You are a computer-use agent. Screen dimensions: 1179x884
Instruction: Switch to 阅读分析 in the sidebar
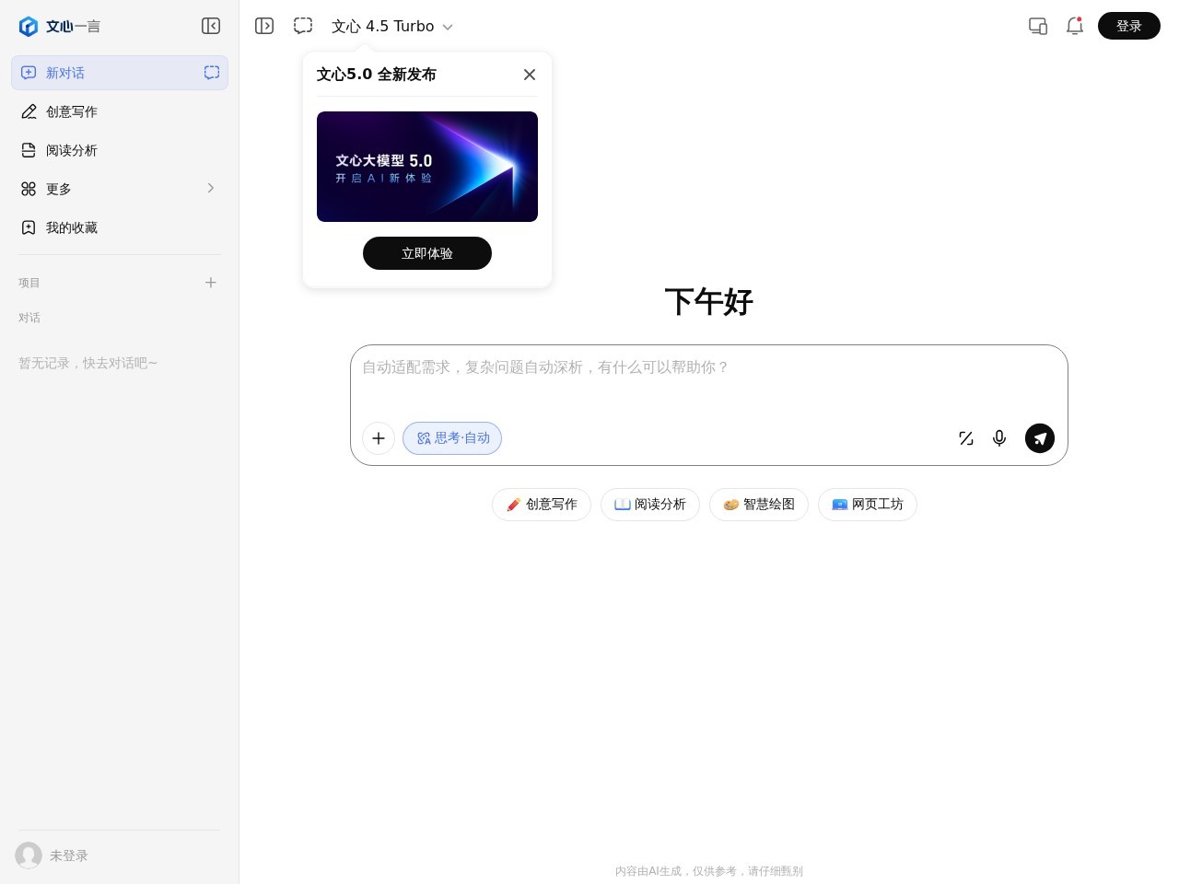72,150
